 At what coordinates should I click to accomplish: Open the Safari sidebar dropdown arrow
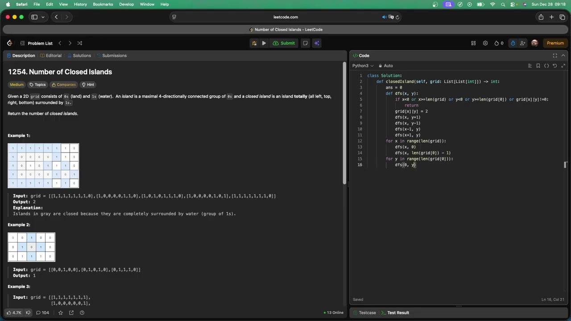click(x=43, y=17)
